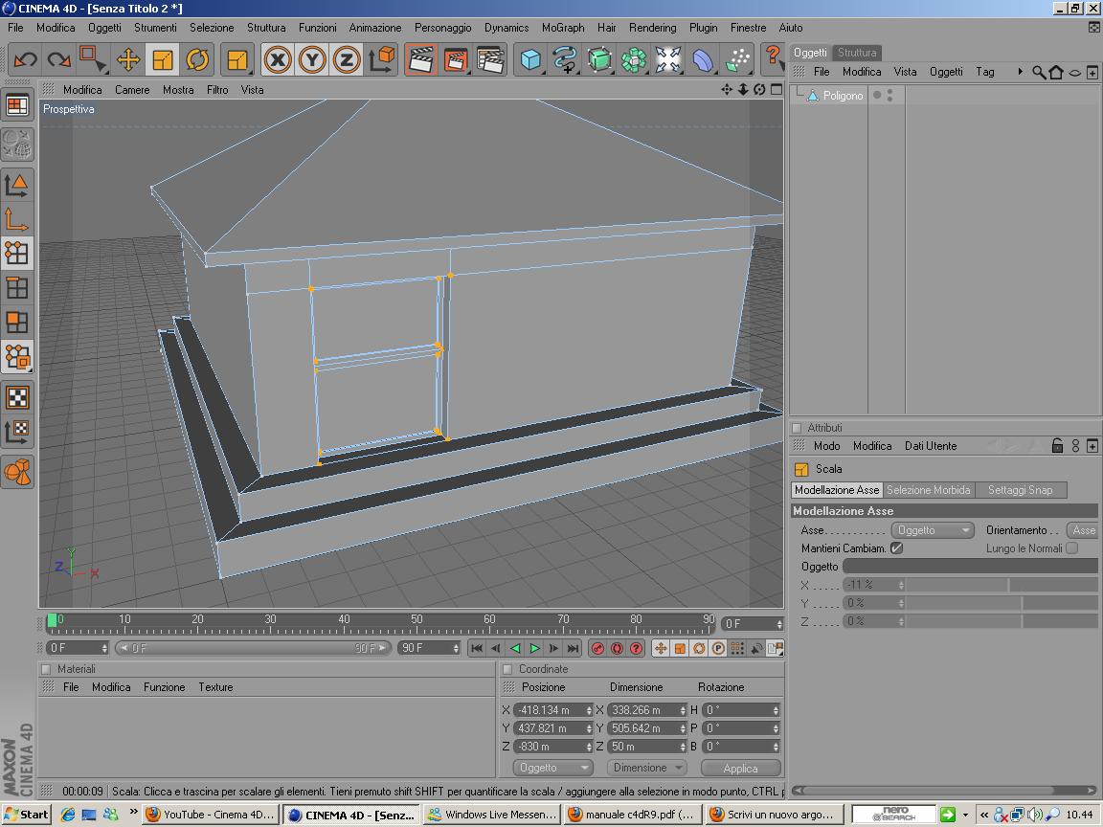1103x827 pixels.
Task: Open the layout switcher icon
Action: [17, 105]
